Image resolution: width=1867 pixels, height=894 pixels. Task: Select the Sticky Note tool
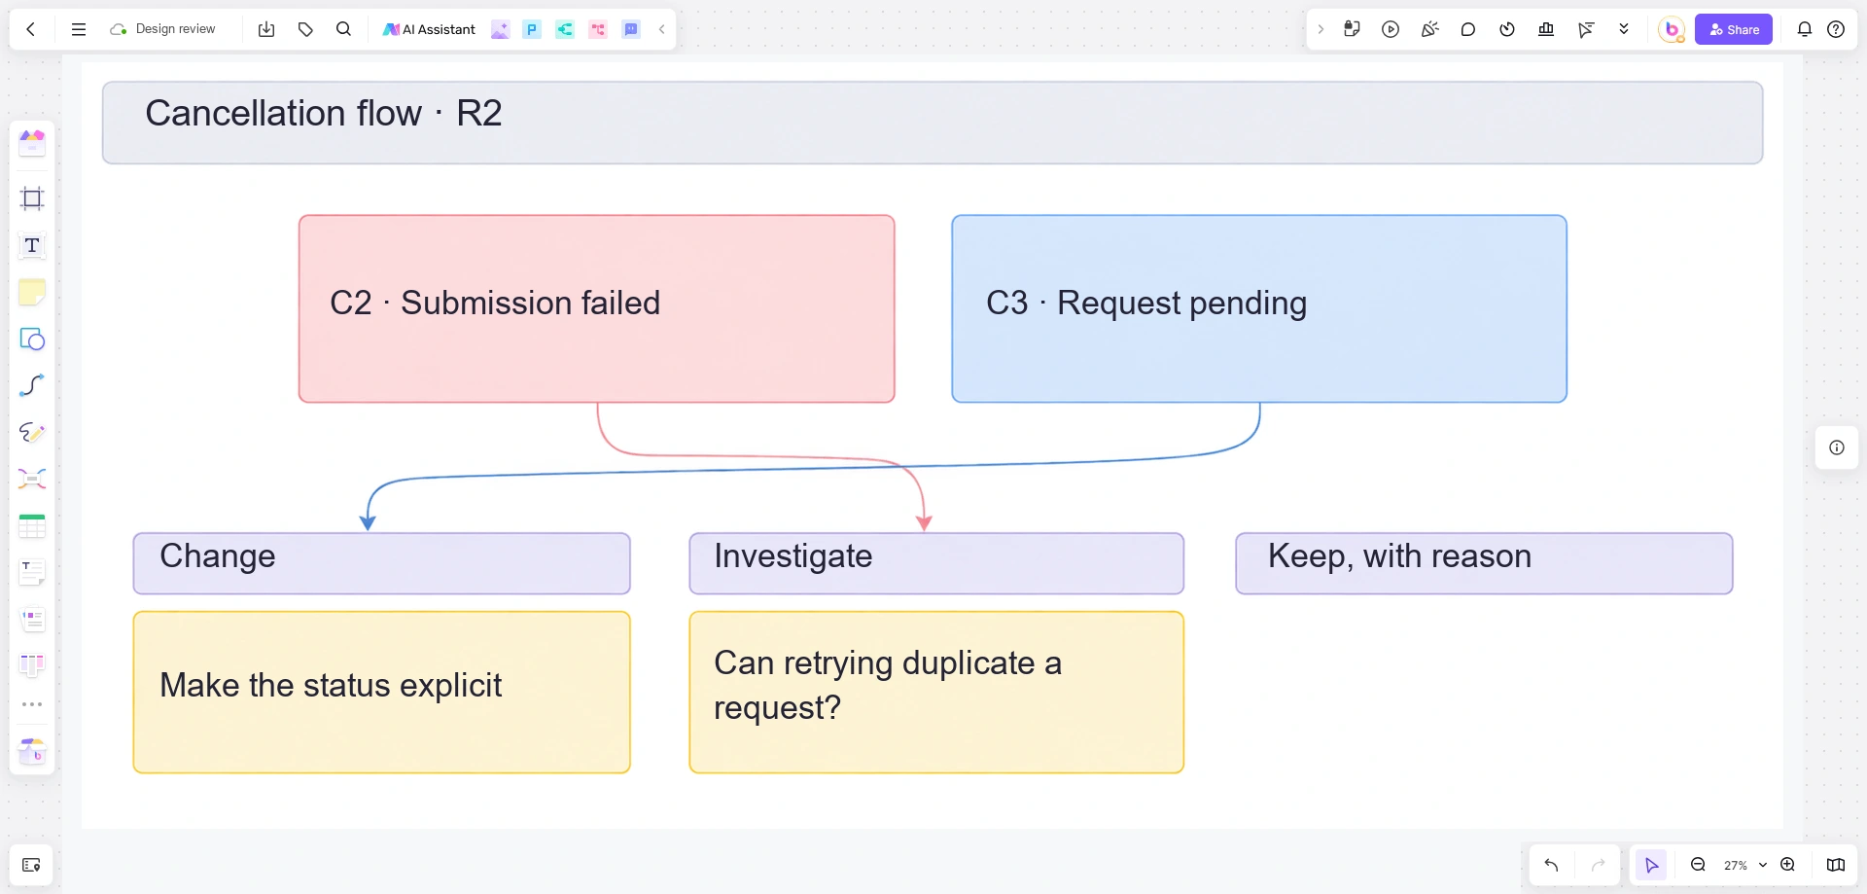[32, 292]
